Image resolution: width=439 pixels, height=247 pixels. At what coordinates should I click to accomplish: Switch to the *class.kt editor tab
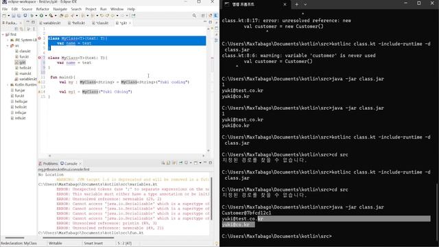[100, 23]
